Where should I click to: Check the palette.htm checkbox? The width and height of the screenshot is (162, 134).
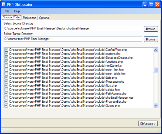(x=6, y=90)
